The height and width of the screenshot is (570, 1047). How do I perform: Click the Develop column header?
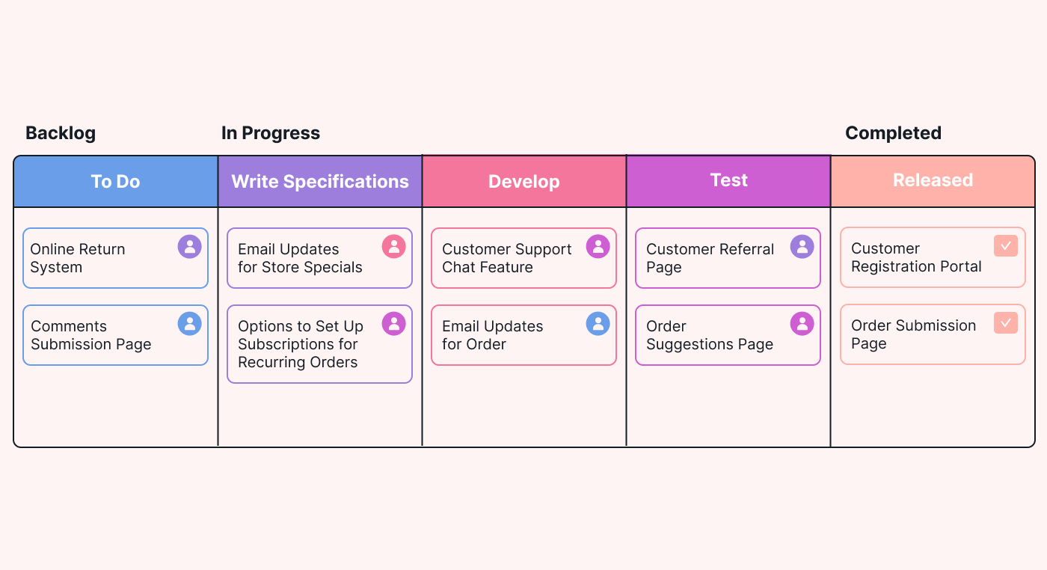[x=524, y=182]
